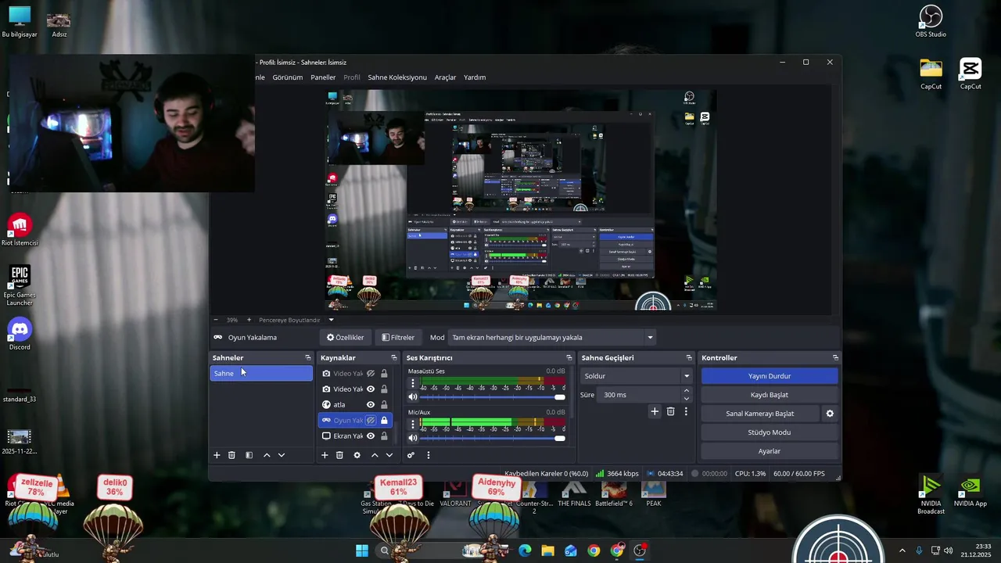This screenshot has height=563, width=1001.
Task: Toggle lock on the atla source
Action: click(384, 405)
